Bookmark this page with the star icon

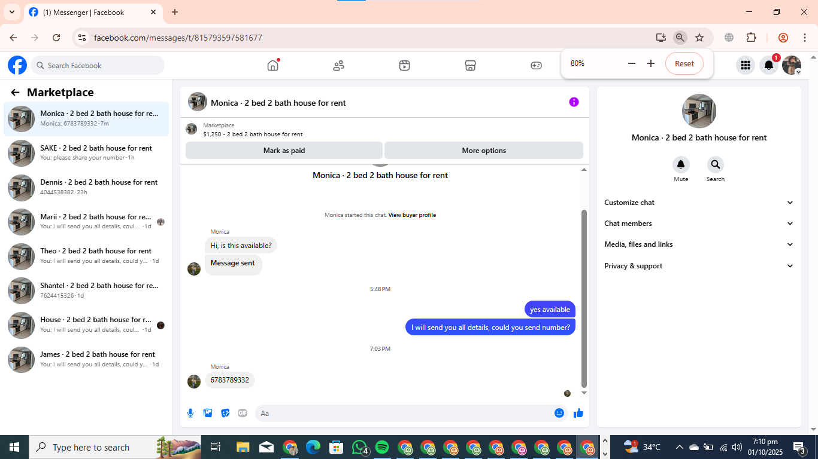pos(699,38)
